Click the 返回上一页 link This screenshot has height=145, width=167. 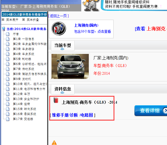[58, 16]
